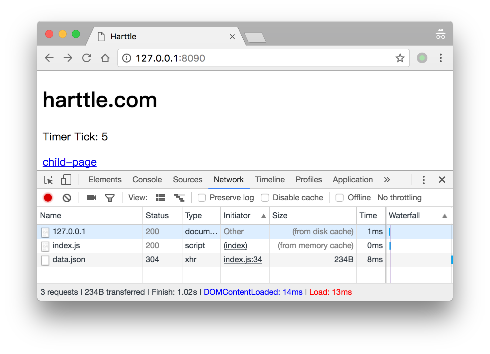Screen dimensions: 490x354
Task: Open the DevTools kebab menu
Action: [x=423, y=180]
